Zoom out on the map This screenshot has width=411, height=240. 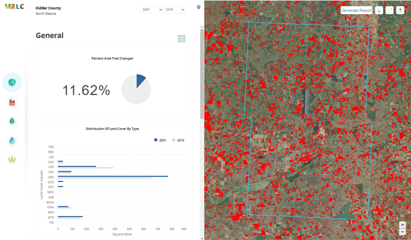(x=402, y=232)
